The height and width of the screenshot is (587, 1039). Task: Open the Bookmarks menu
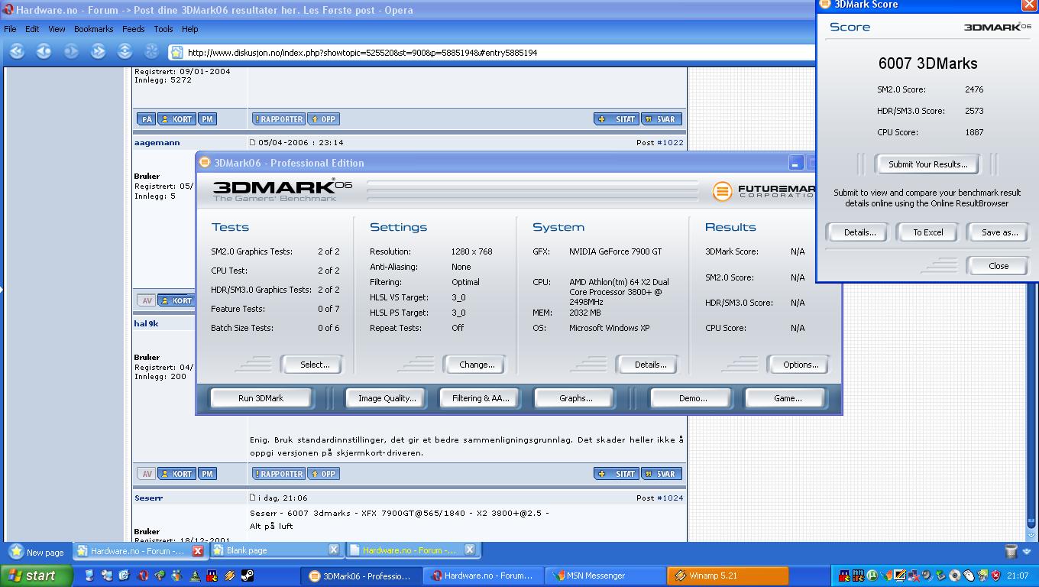(x=93, y=29)
